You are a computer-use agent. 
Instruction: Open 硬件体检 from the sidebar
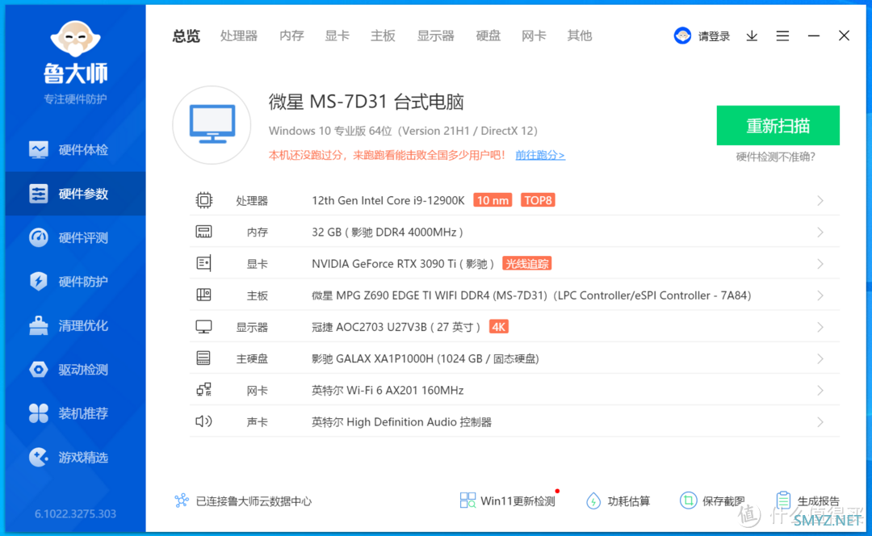coord(76,149)
